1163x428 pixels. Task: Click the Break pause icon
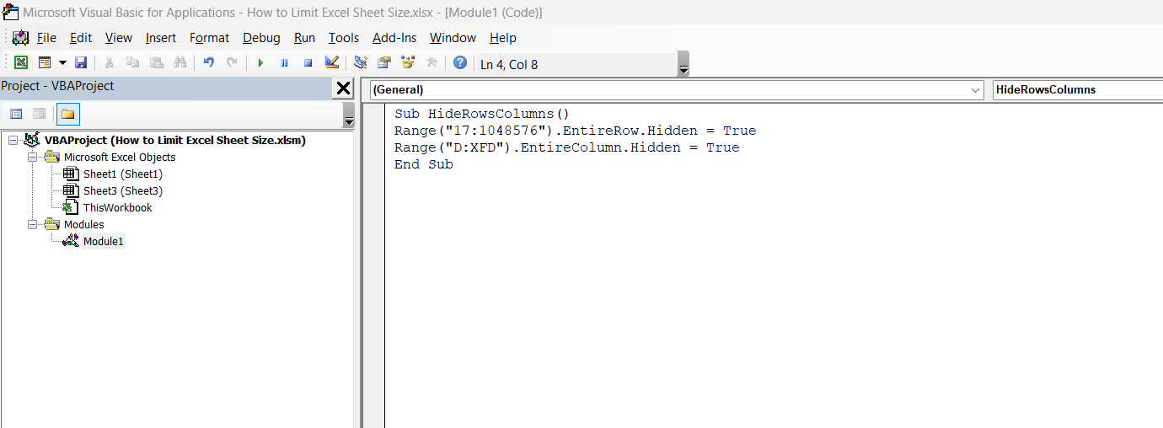284,63
